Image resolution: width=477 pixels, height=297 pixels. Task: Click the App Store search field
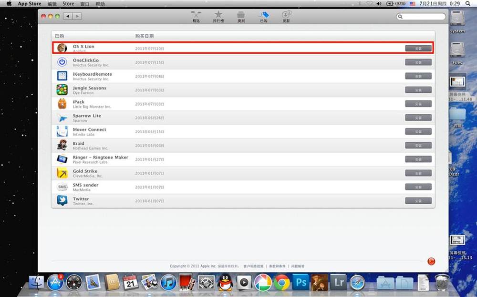(x=421, y=16)
